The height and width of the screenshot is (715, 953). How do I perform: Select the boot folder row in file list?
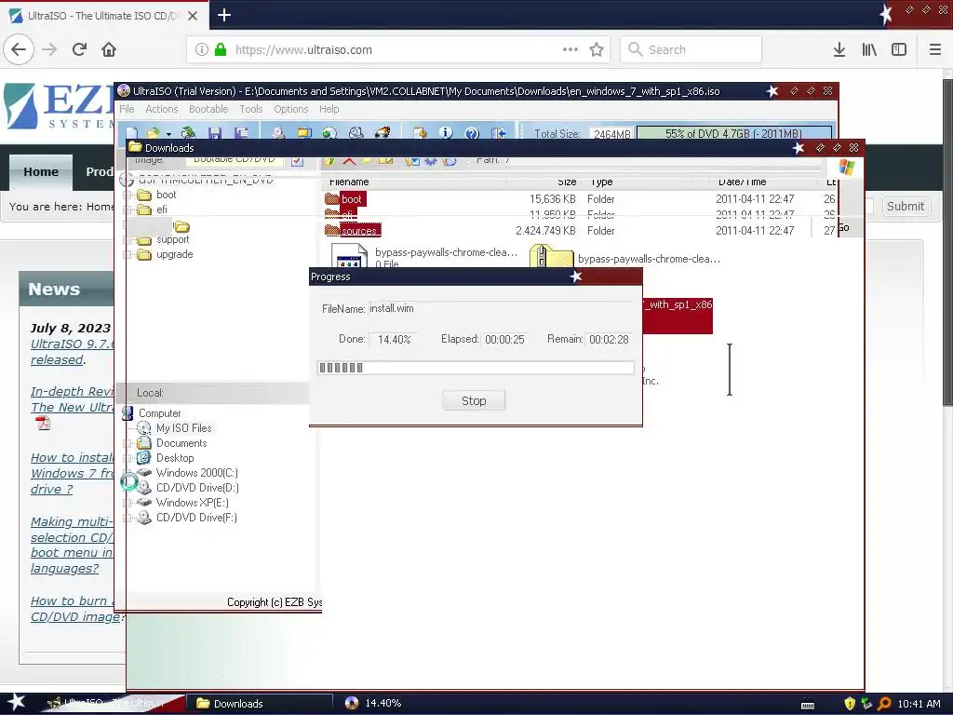[x=580, y=199]
